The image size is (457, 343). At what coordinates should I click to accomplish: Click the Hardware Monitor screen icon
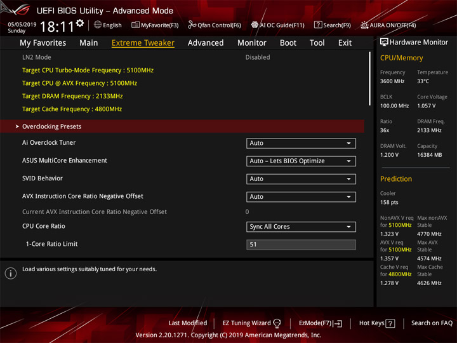point(384,42)
